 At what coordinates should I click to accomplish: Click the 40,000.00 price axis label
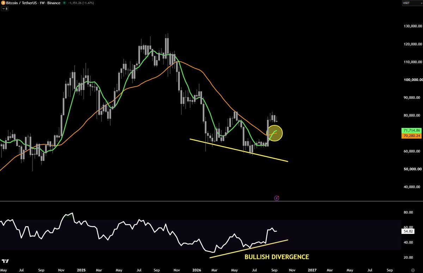(412, 187)
